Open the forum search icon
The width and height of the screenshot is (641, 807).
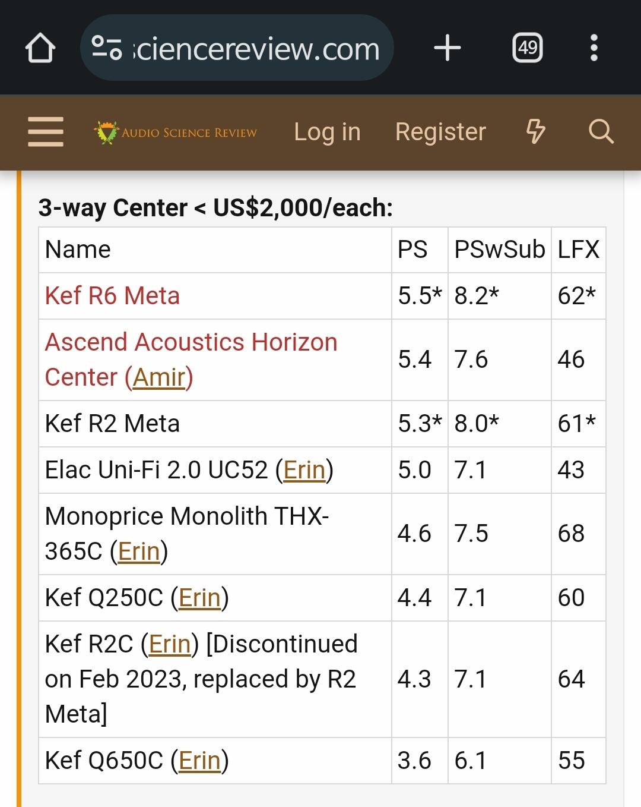pyautogui.click(x=601, y=132)
